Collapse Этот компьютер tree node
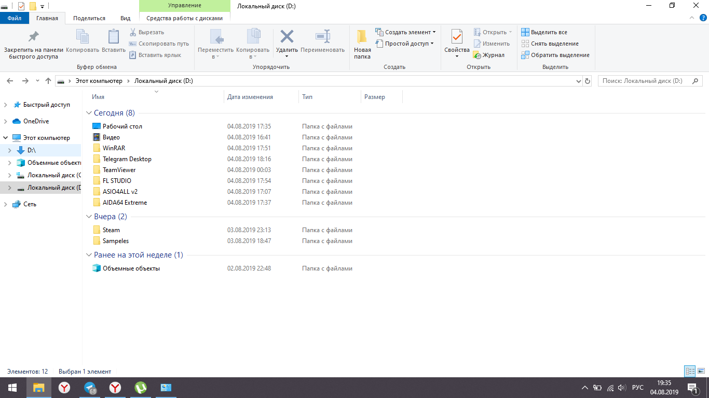709x398 pixels. pyautogui.click(x=5, y=138)
